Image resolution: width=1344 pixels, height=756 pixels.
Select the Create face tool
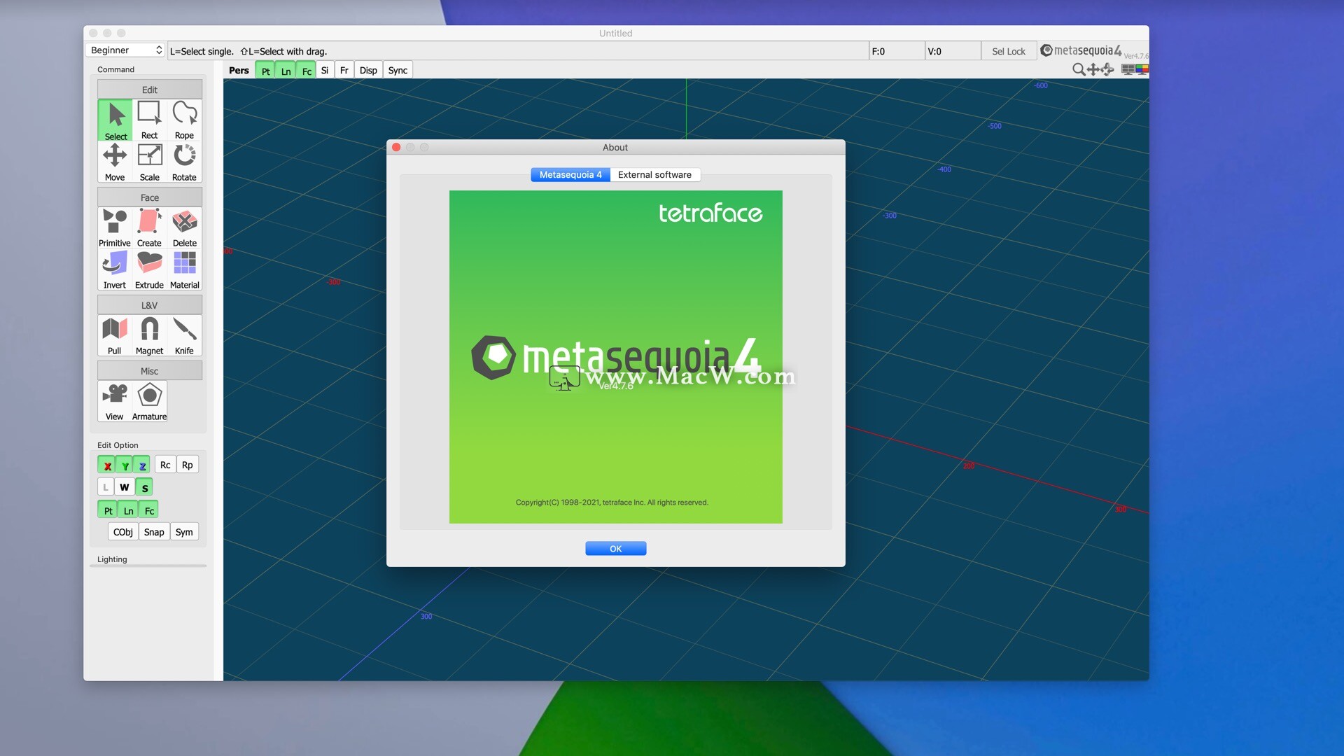click(149, 228)
